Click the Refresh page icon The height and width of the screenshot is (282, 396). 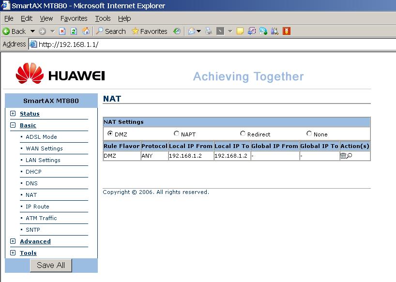74,31
